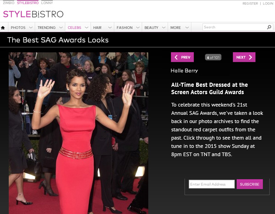Screen dimensions: 275x214
Task: Click the Halle Berry red dress photo
Action: pos(79,133)
